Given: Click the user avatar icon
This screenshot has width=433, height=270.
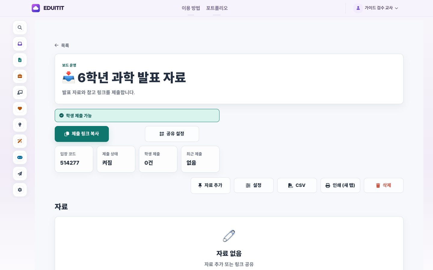Looking at the screenshot, I should [358, 8].
